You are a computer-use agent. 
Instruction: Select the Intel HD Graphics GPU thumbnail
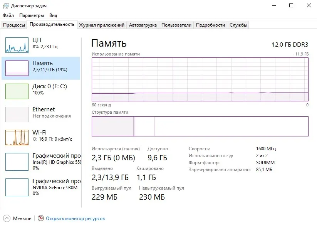pyautogui.click(x=17, y=161)
